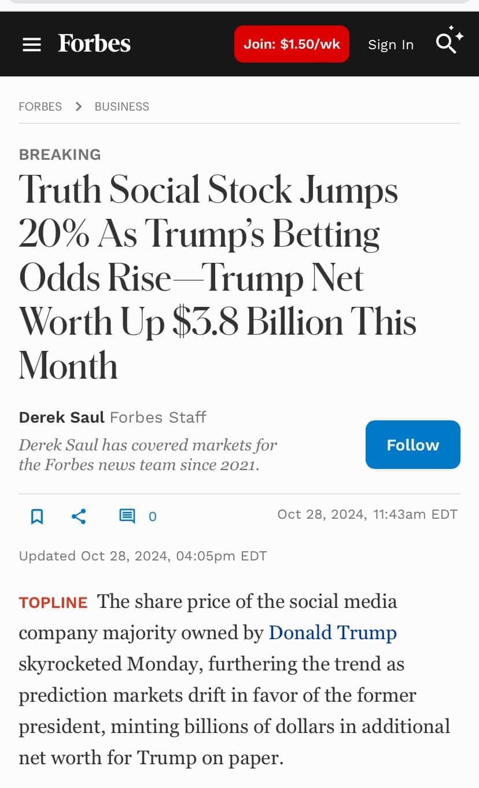The image size is (479, 788).
Task: Click the BREAKING label above the headline
Action: tap(60, 155)
